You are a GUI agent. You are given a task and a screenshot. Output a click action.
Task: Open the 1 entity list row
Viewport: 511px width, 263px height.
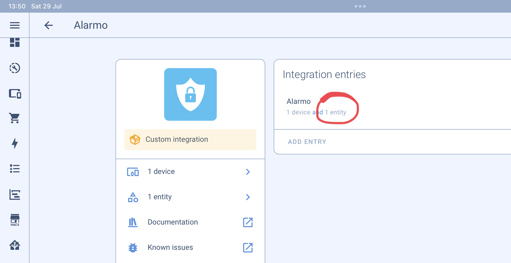point(190,197)
